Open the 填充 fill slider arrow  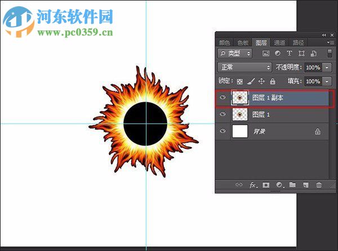[x=327, y=81]
